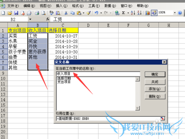Click the Copy icon
185x139 pixels.
[x=73, y=13]
